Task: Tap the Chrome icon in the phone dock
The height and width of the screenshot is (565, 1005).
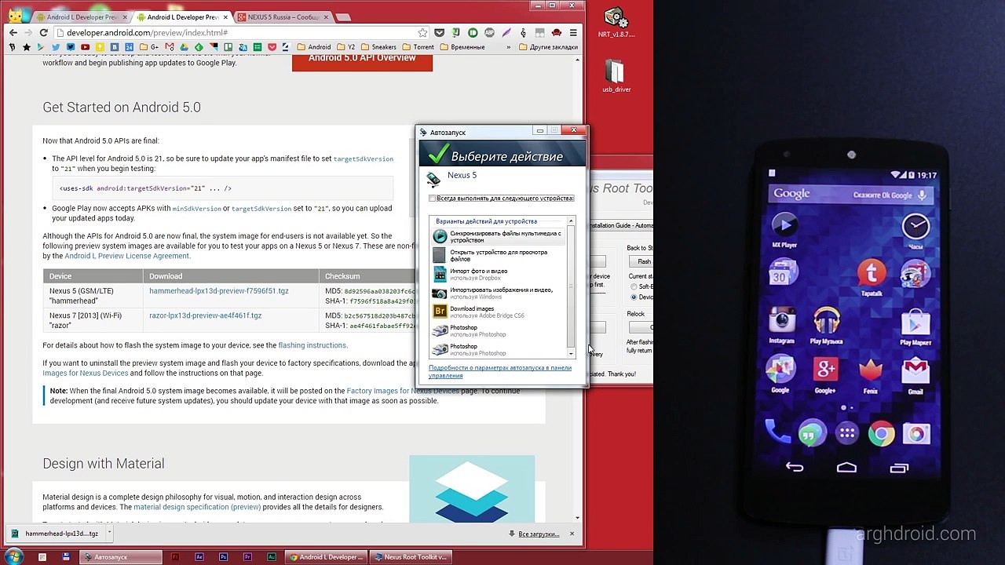Action: point(881,433)
